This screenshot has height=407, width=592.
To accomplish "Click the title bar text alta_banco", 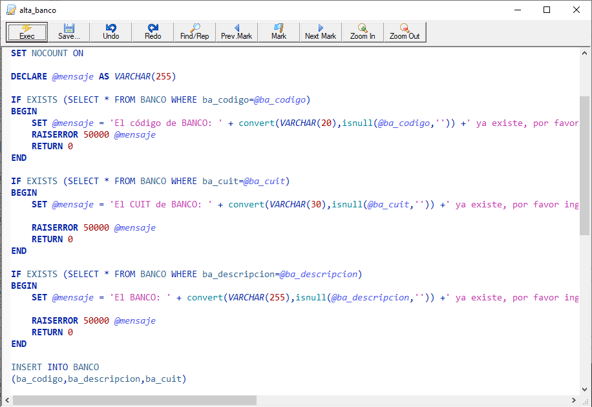I will coord(37,10).
